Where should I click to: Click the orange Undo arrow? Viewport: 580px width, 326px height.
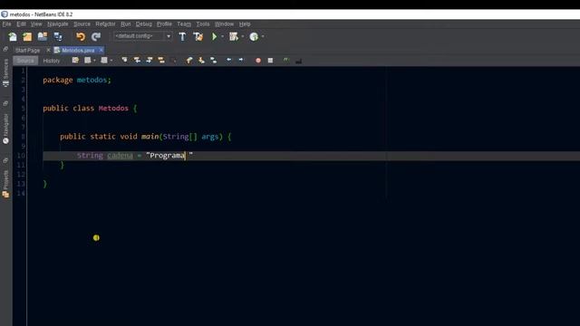pos(81,36)
